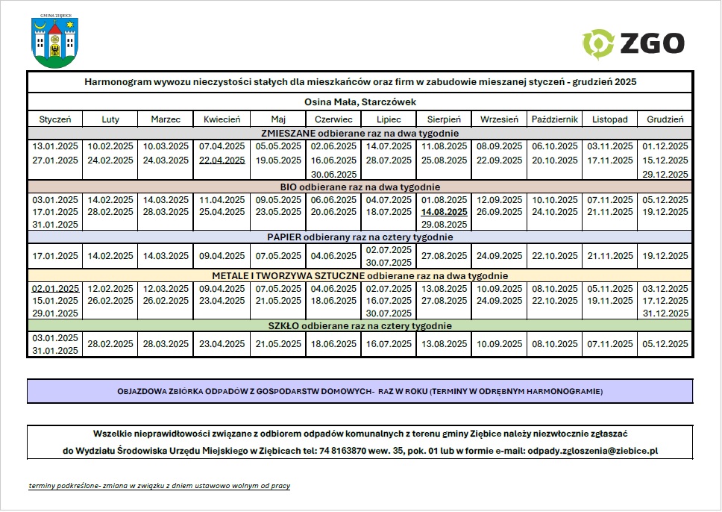
Task: Click the 'SZKŁO odbierane raz na cztery tygodnie' band
Action: 360,326
